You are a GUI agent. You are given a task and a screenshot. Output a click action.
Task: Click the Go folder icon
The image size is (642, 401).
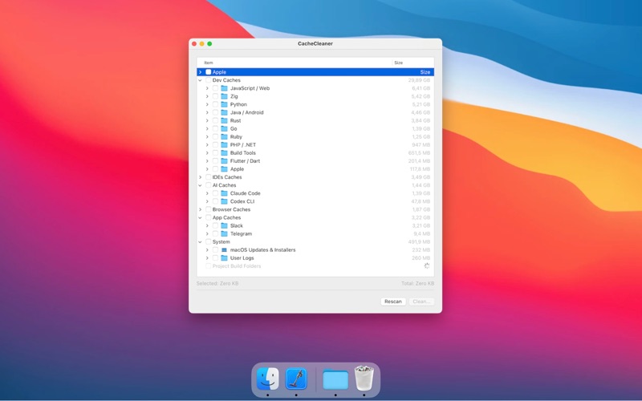pyautogui.click(x=224, y=128)
